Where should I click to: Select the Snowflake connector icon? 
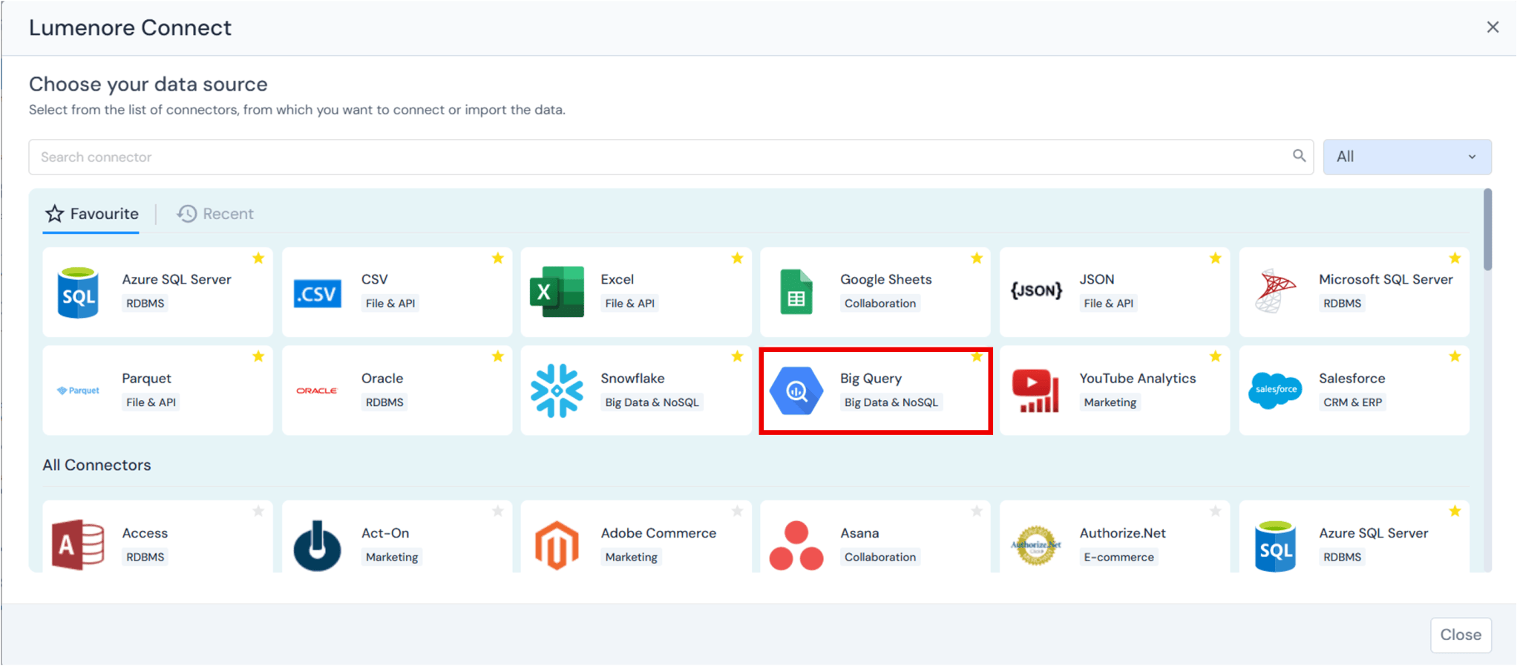[x=557, y=391]
